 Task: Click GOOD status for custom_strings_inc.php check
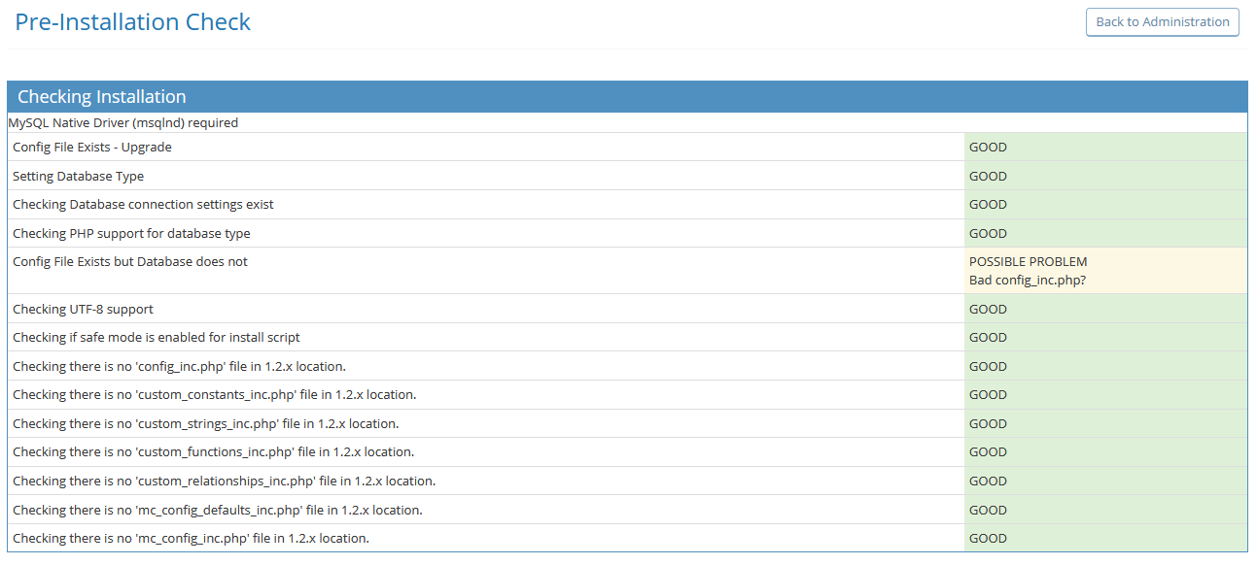click(988, 424)
